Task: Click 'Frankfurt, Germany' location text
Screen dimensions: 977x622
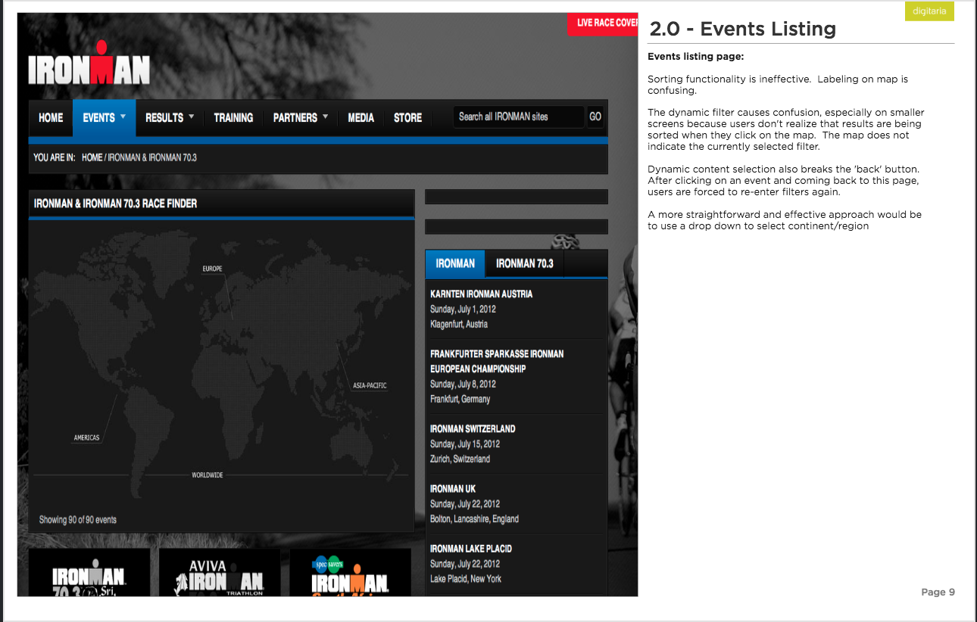Action: pos(460,399)
